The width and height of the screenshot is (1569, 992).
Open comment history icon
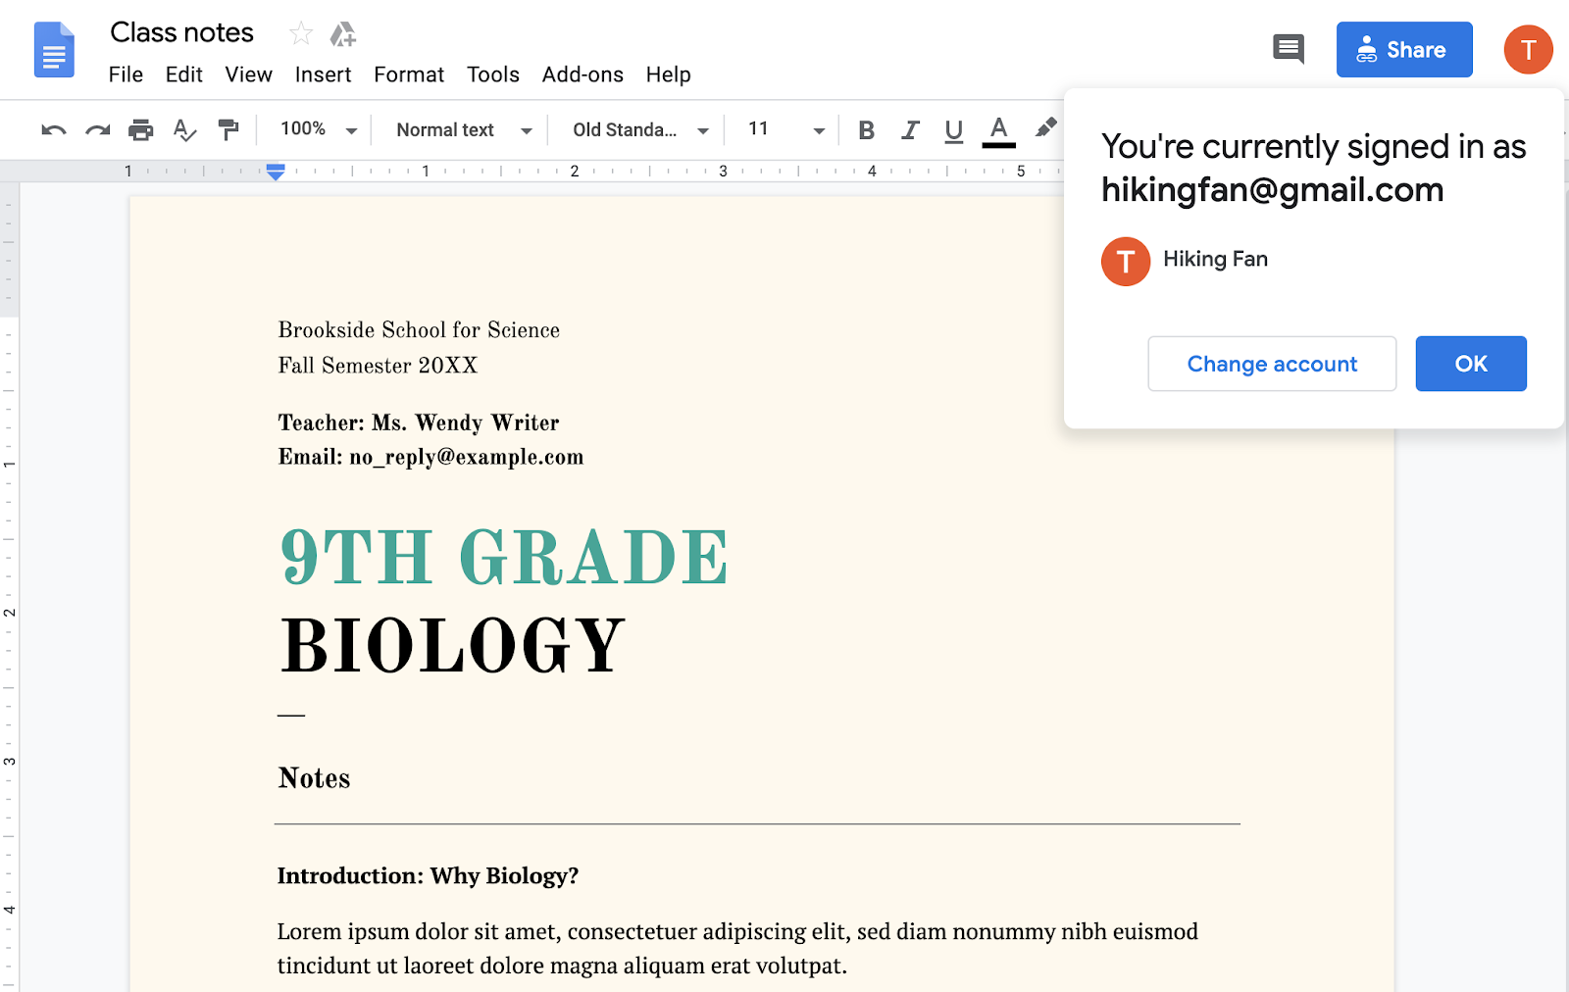[1288, 49]
